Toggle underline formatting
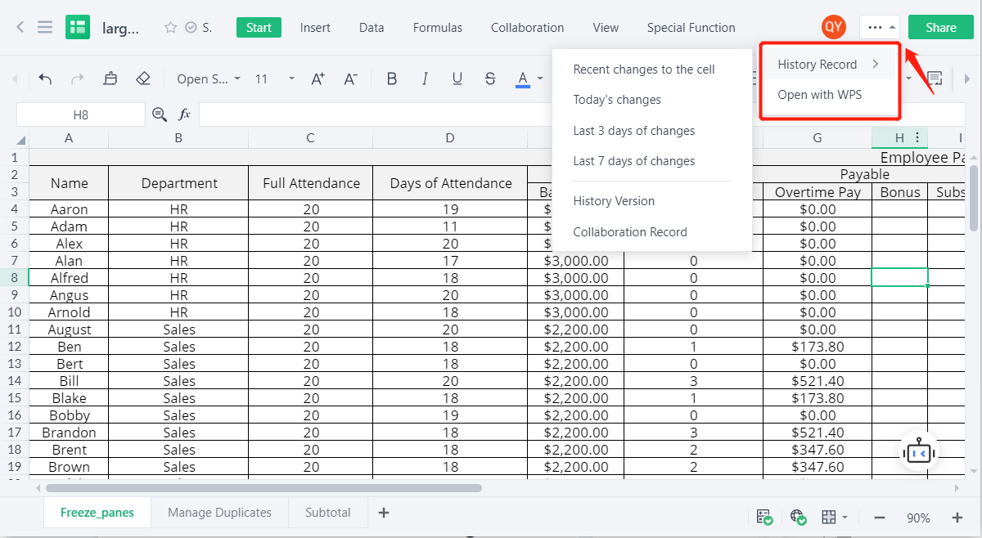 (457, 78)
